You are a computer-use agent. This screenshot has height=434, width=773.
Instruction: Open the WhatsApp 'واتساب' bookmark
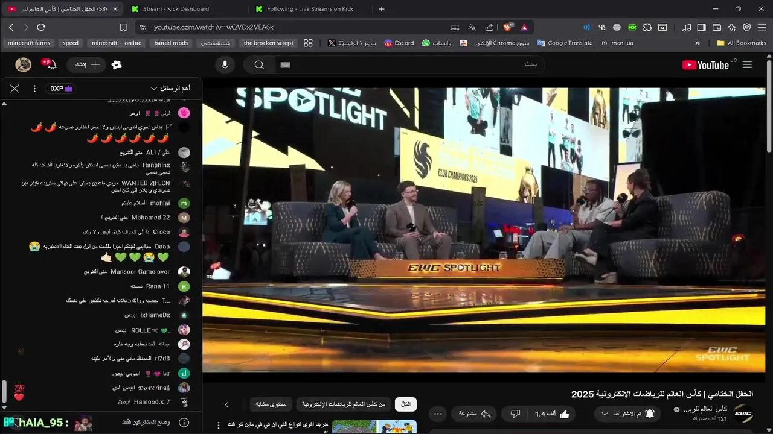tap(437, 43)
